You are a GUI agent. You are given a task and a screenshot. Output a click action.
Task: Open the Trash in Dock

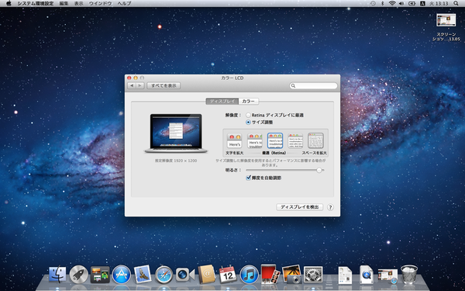pos(409,275)
